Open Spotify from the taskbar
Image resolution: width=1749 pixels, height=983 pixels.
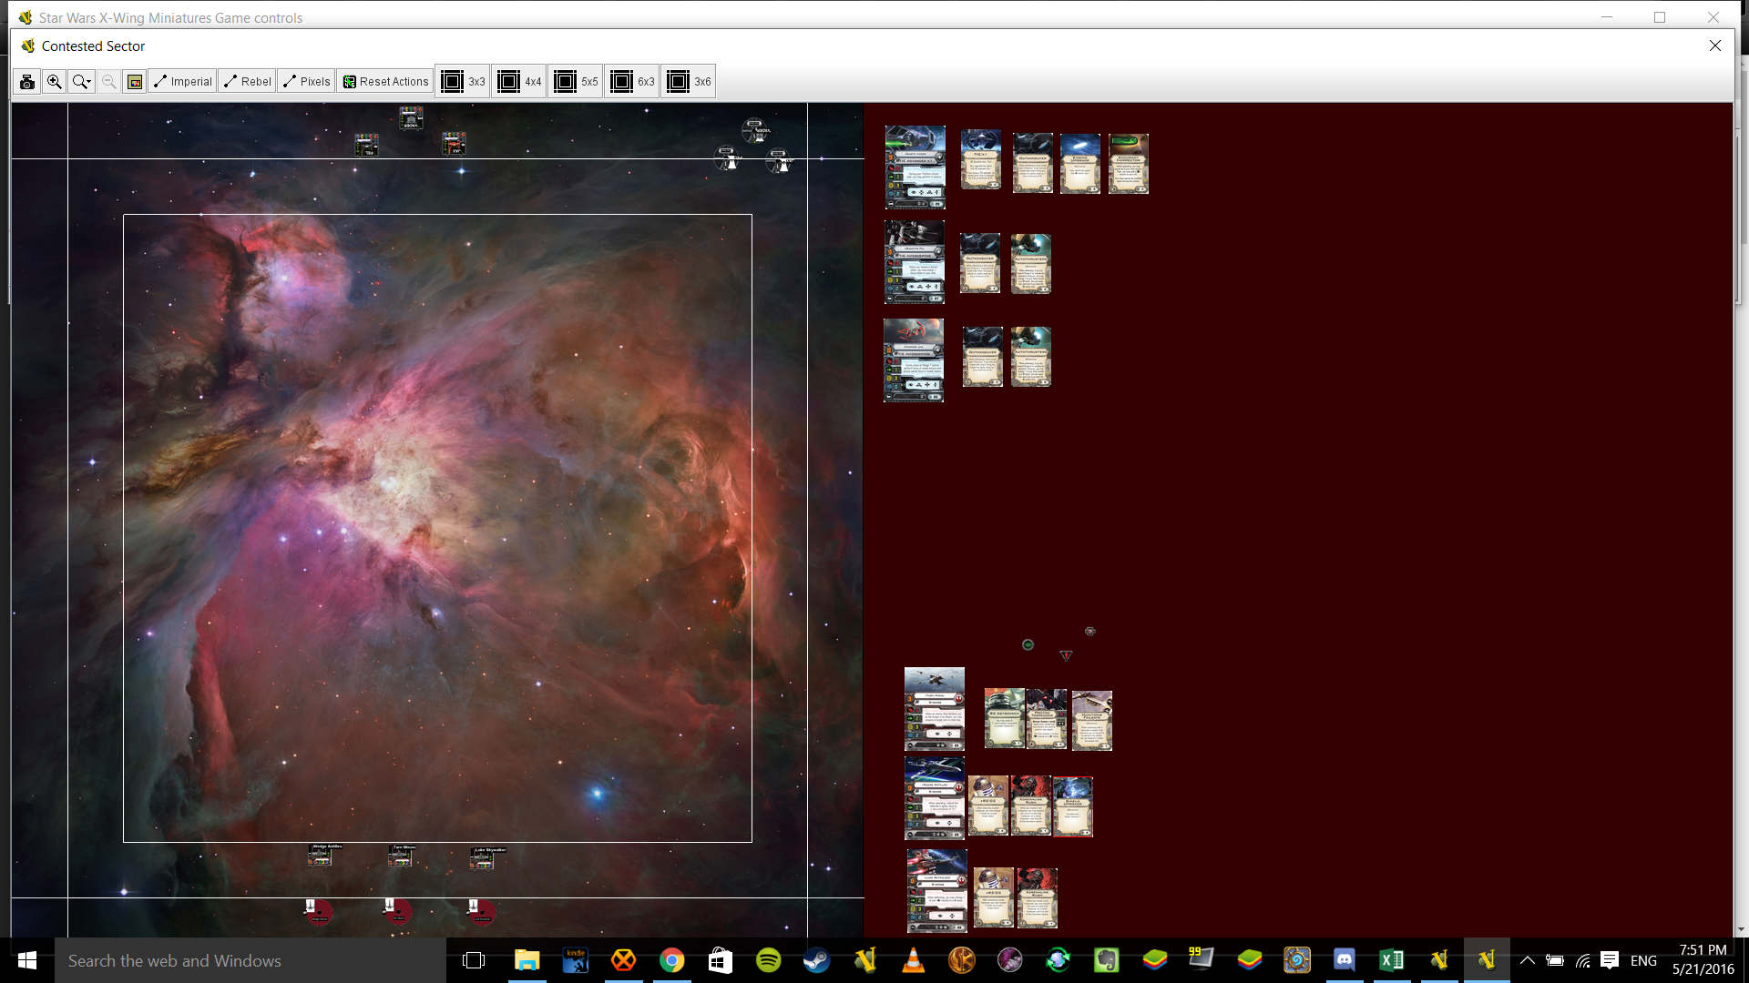tap(768, 960)
